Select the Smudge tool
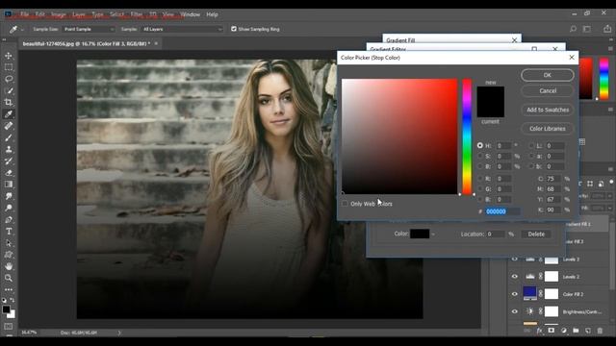The image size is (616, 346). tap(9, 196)
